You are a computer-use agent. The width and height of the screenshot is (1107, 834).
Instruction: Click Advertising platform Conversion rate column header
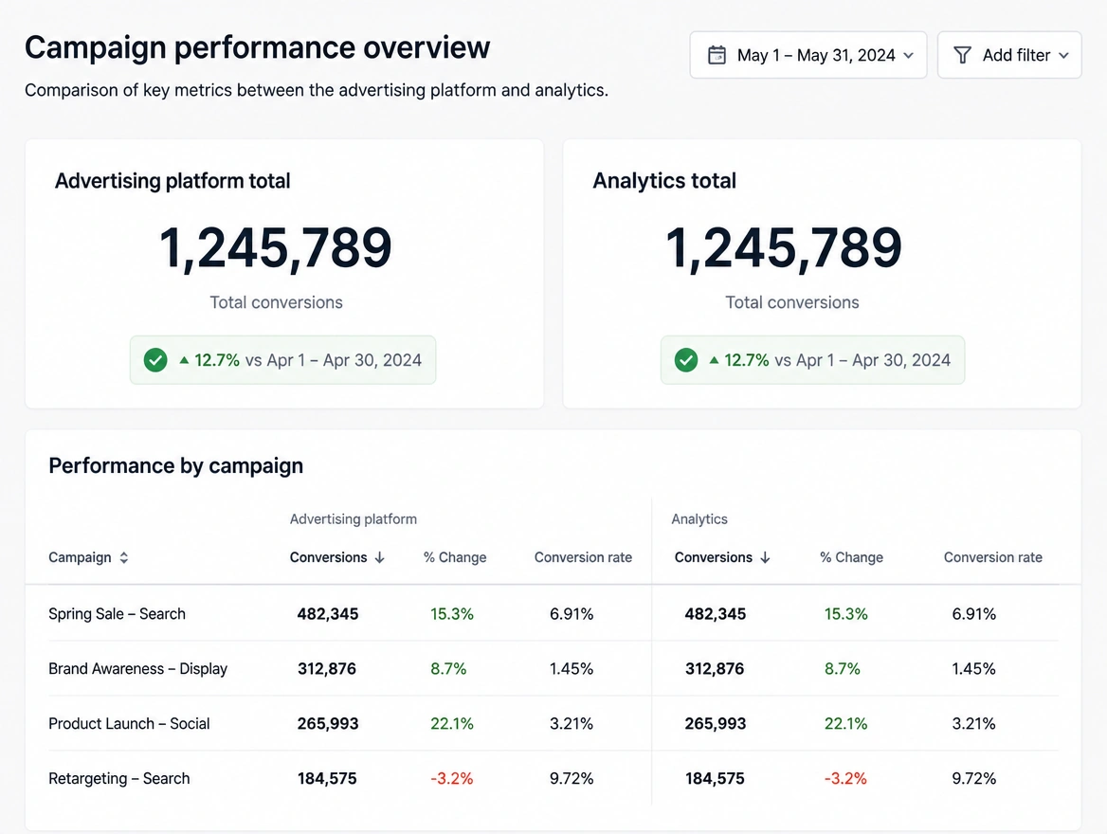(x=583, y=558)
